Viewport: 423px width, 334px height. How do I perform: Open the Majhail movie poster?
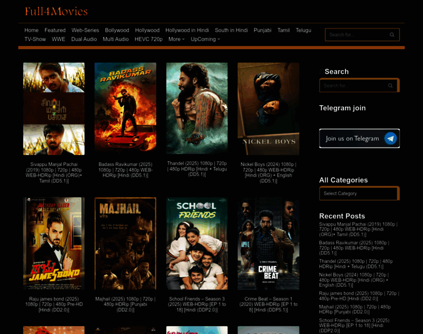click(125, 243)
